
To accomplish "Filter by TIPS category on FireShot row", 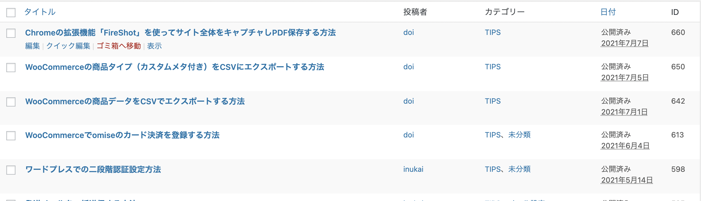I will pyautogui.click(x=493, y=32).
